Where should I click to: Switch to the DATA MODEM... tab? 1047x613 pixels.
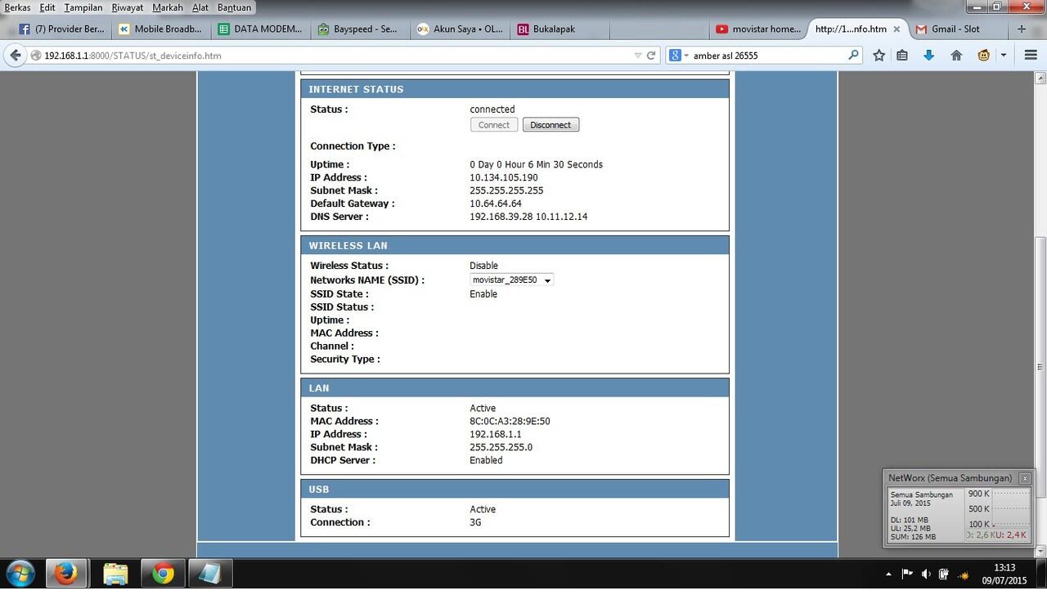click(x=259, y=29)
